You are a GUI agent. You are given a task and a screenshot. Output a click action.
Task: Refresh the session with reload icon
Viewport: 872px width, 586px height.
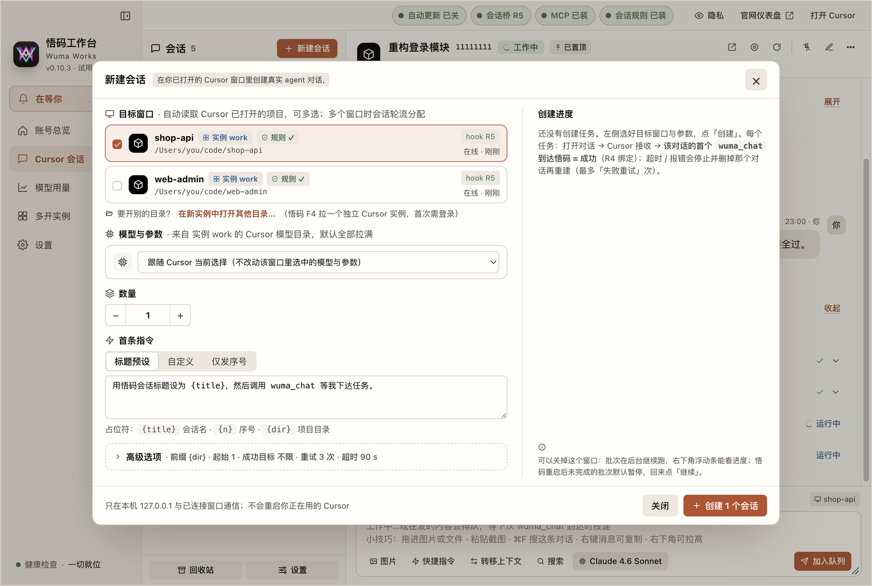coord(777,47)
